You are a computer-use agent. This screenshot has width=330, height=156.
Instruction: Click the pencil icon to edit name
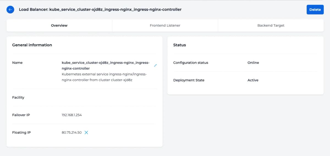(x=155, y=66)
